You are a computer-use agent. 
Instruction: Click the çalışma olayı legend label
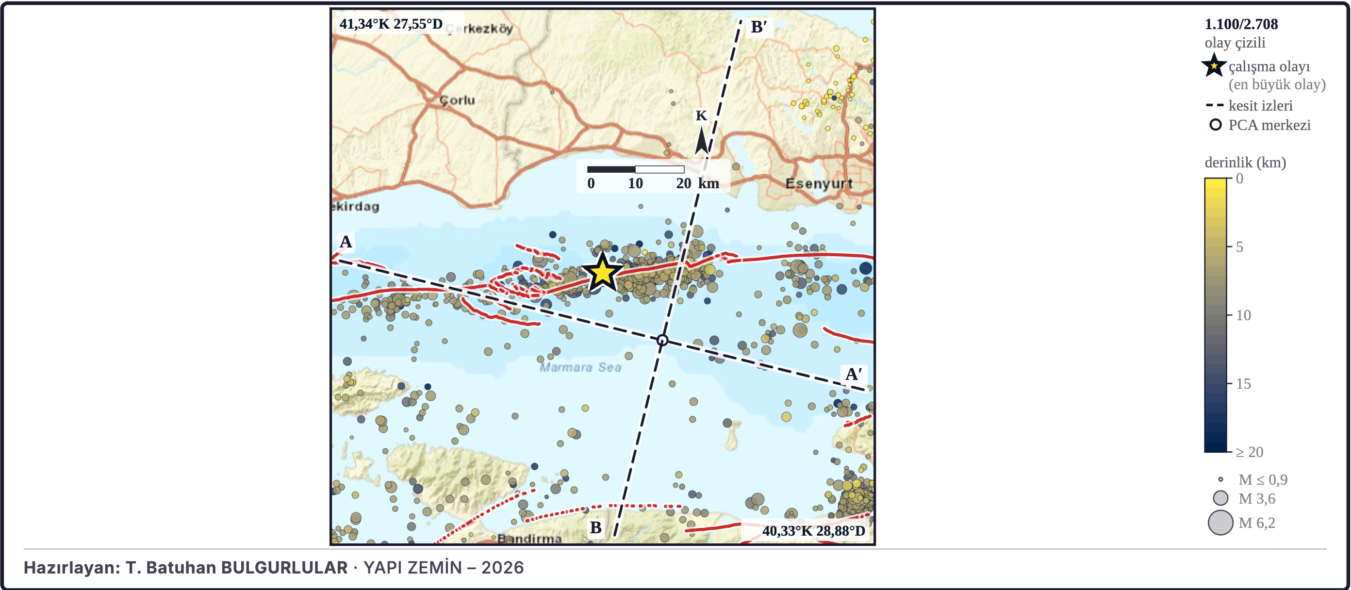coord(1269,66)
